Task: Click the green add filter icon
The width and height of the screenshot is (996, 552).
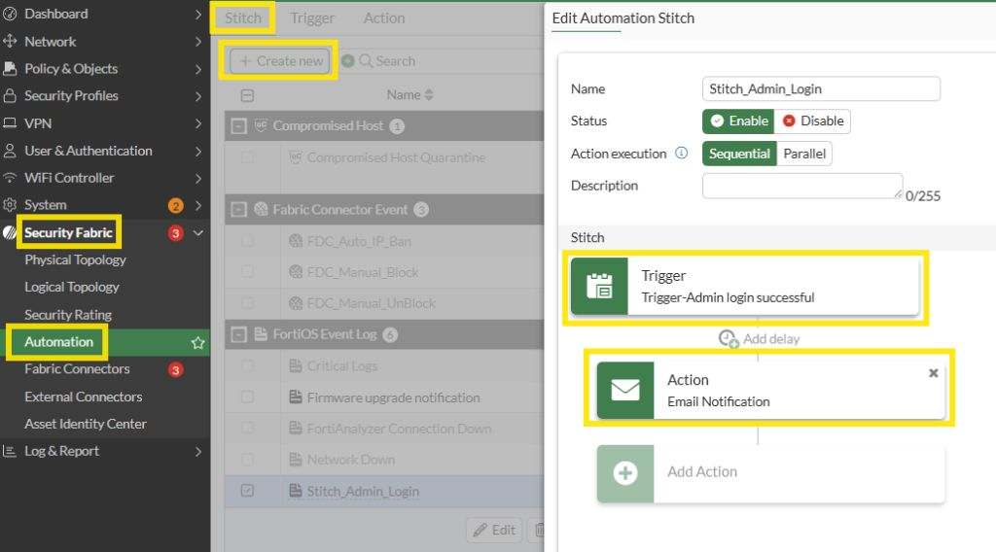Action: [x=347, y=61]
